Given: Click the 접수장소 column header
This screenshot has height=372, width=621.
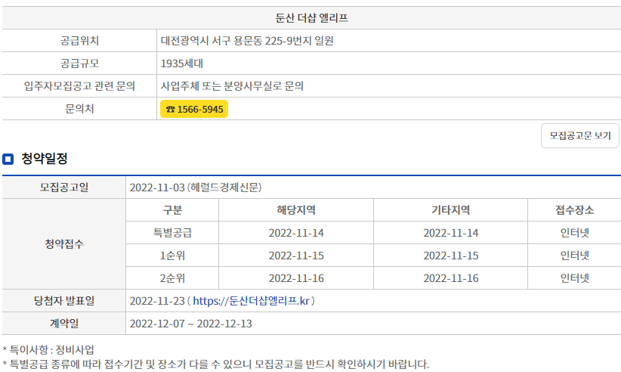Looking at the screenshot, I should (575, 210).
